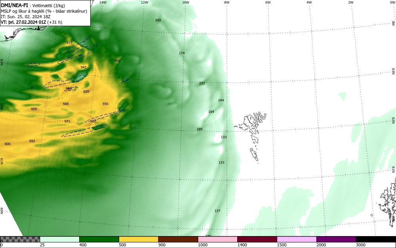Click the legend tick label 1400
Image resolution: width=396 pixels, height=248 pixels.
click(x=242, y=245)
